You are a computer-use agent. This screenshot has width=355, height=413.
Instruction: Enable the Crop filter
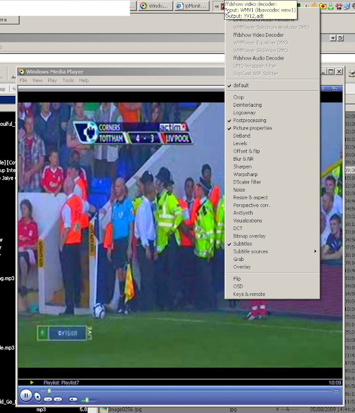[272, 97]
